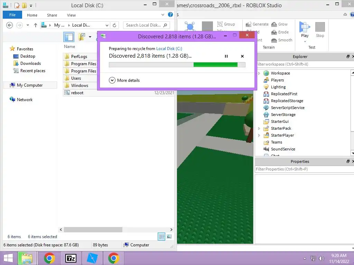The height and width of the screenshot is (265, 354).
Task: Expand the Workspace tree node
Action: (259, 73)
